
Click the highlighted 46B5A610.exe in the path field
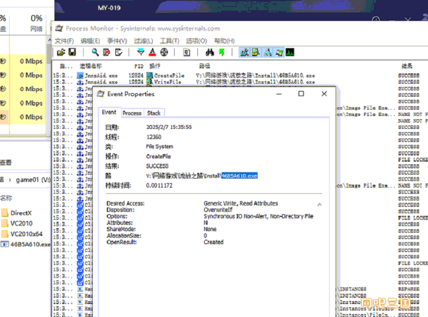click(x=239, y=176)
